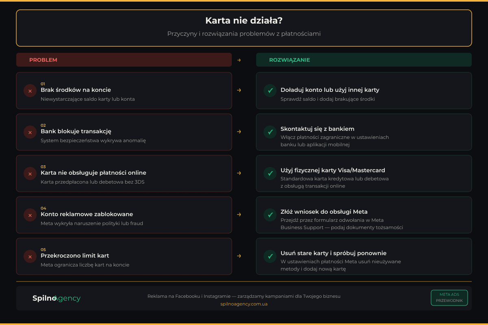This screenshot has height=325, width=488.
Task: Click text Meta ogranicza liczbę kart na koncie
Action: (85, 265)
